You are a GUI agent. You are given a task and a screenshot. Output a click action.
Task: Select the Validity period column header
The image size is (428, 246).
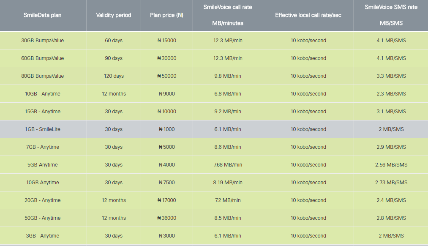tap(114, 15)
